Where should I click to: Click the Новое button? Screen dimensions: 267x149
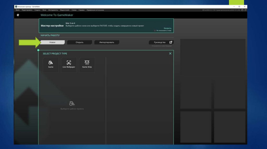coord(52,42)
